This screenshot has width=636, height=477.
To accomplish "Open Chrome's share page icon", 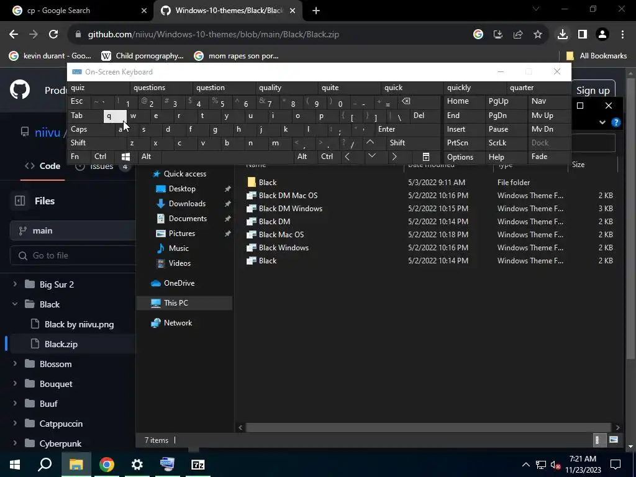I will [518, 35].
